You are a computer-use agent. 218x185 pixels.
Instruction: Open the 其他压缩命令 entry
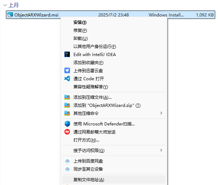[x=86, y=114]
